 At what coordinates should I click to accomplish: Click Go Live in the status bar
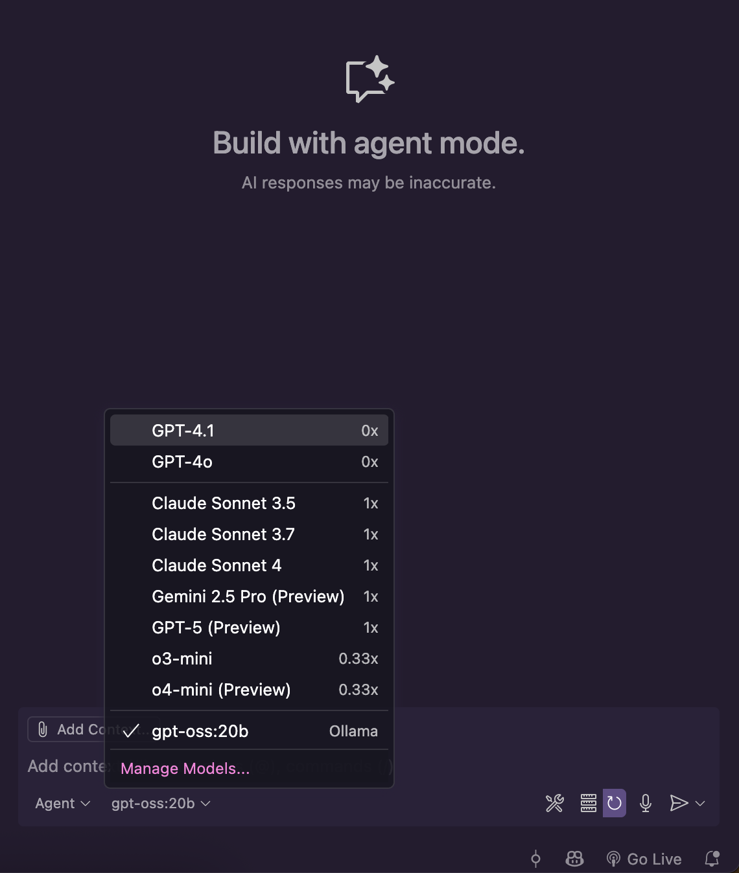pos(644,859)
